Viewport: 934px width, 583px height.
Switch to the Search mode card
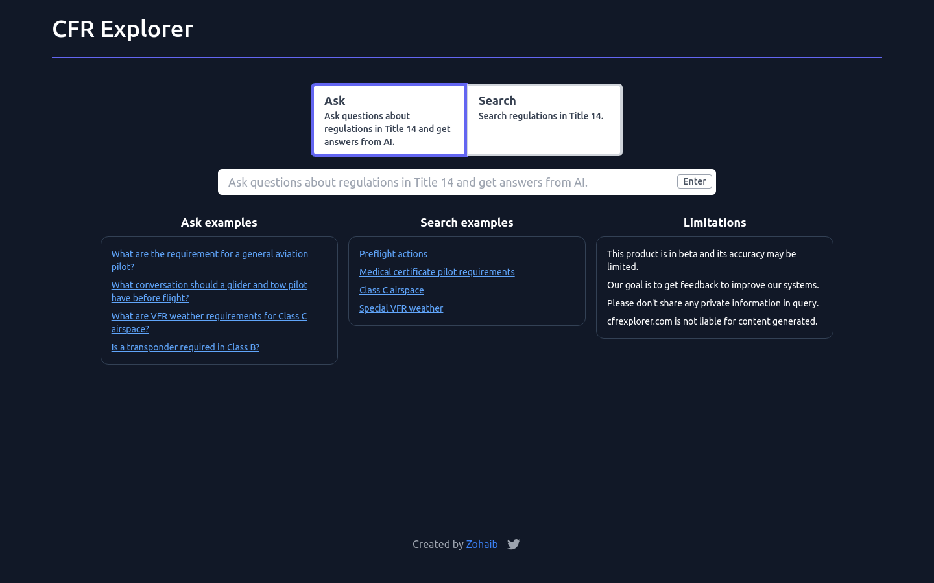point(544,119)
